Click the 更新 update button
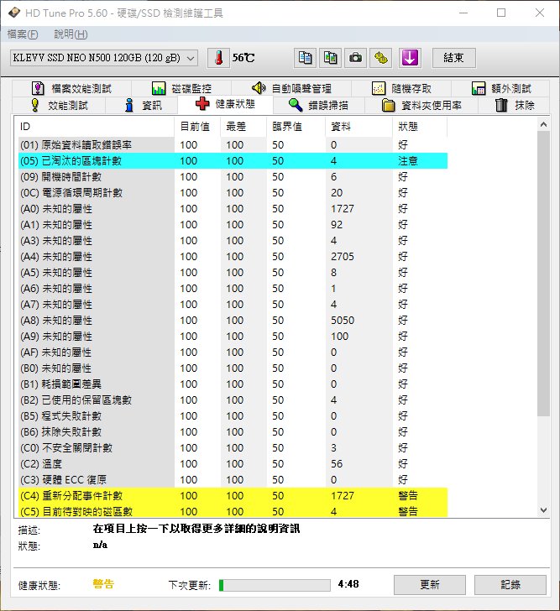 (430, 584)
